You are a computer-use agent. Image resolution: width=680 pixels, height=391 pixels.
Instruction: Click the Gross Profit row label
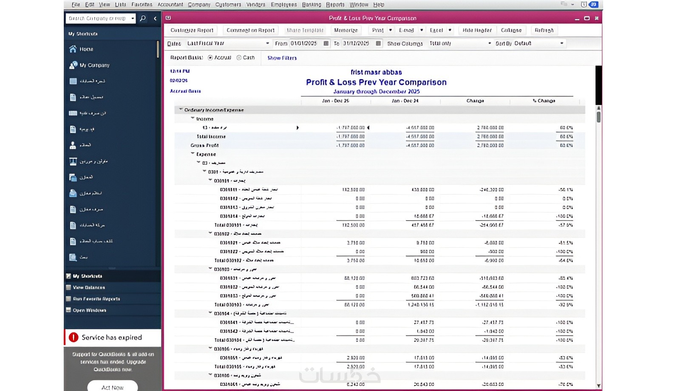tap(204, 145)
